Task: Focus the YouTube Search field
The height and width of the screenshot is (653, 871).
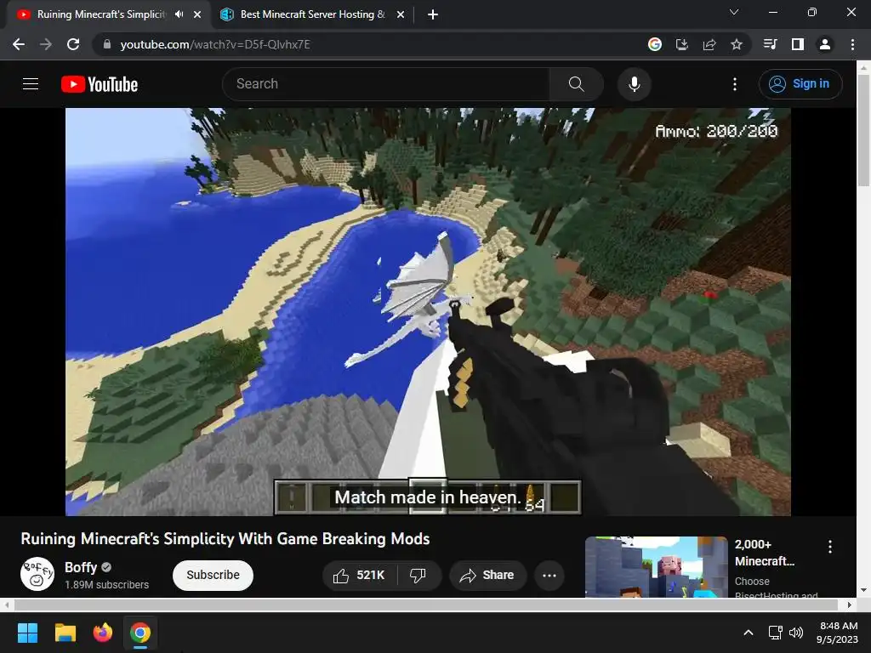Action: pyautogui.click(x=385, y=84)
